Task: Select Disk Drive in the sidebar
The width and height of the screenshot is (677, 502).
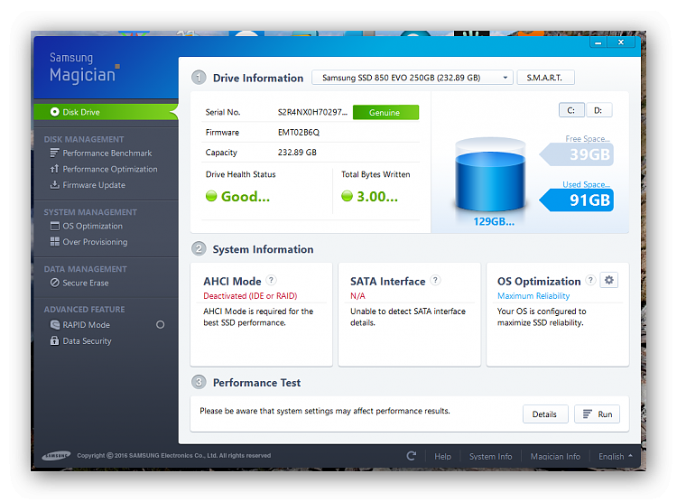Action: click(106, 112)
